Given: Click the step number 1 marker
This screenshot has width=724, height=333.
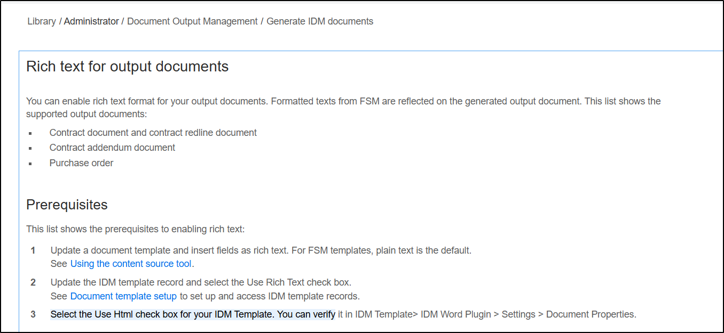Looking at the screenshot, I should click(x=33, y=250).
